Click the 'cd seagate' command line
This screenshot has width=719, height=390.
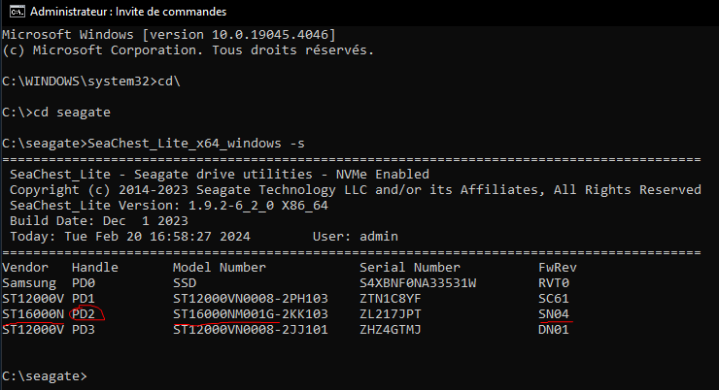(x=72, y=113)
